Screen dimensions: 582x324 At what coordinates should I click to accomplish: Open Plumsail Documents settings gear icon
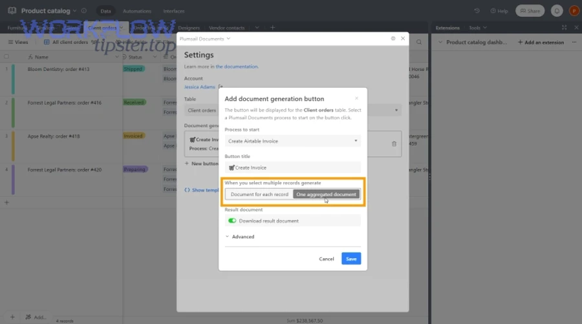tap(393, 39)
